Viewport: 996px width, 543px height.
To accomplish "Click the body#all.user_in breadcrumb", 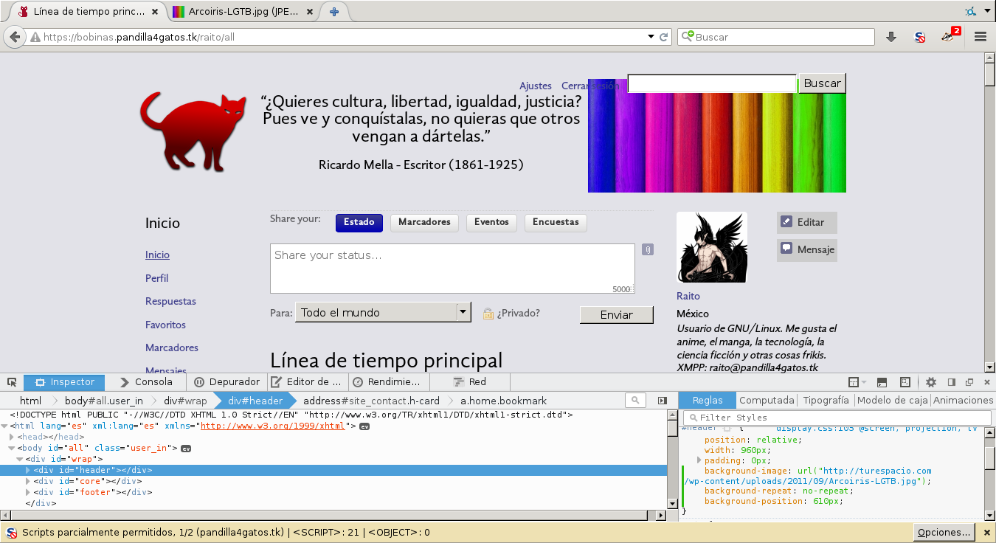I will click(x=104, y=401).
